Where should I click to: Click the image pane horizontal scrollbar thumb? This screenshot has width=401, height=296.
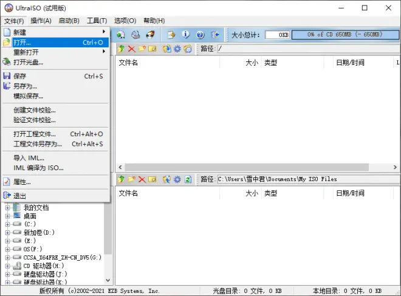pyautogui.click(x=247, y=167)
